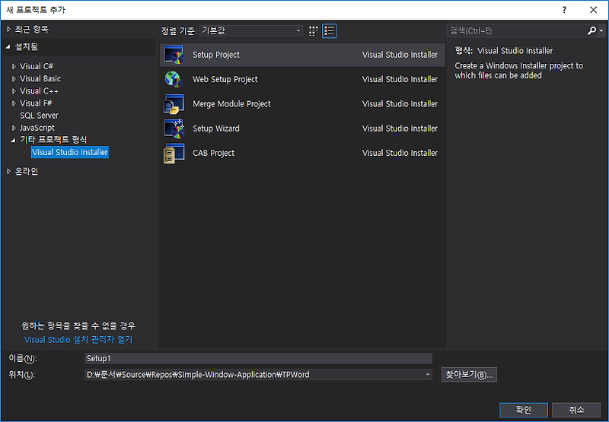
Task: Switch to medium icons list view
Action: (330, 31)
